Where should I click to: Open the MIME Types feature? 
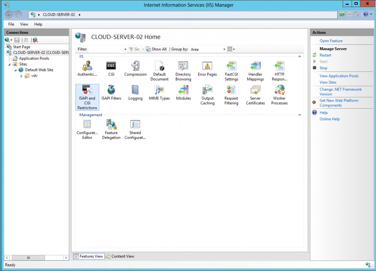(x=159, y=93)
